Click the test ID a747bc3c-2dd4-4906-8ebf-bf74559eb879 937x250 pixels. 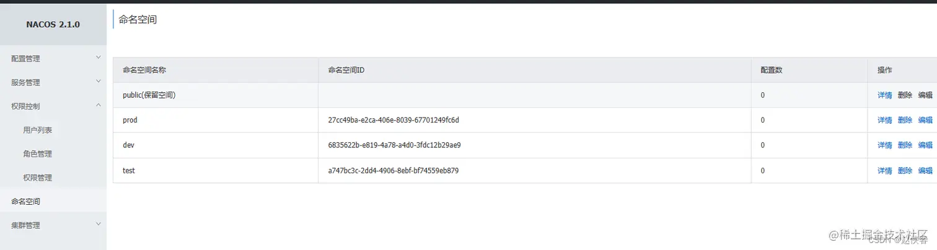[x=393, y=171]
